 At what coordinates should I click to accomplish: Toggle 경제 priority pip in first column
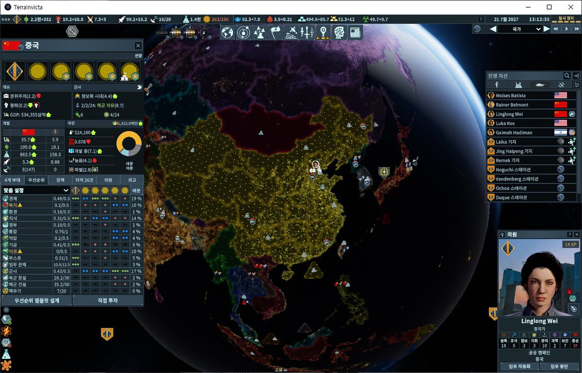[76, 198]
